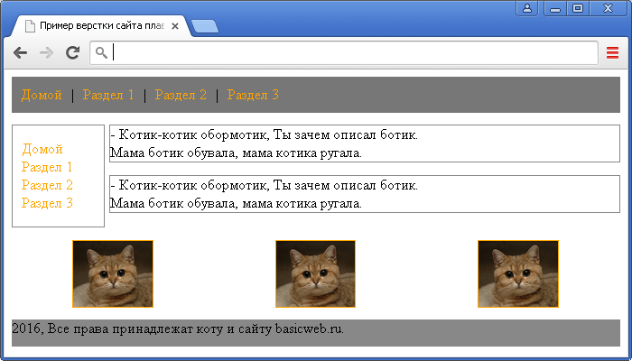Image resolution: width=632 pixels, height=361 pixels.
Task: Go to 'Раздел 1' in the top navigation bar
Action: tap(107, 95)
